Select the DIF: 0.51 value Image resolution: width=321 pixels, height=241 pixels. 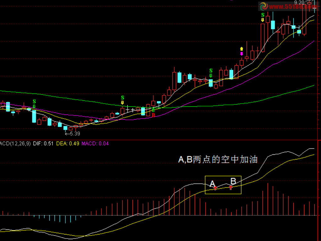click(x=43, y=144)
